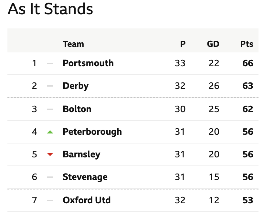
Task: Click Derby's no-change dash indicator
Action: 50,86
